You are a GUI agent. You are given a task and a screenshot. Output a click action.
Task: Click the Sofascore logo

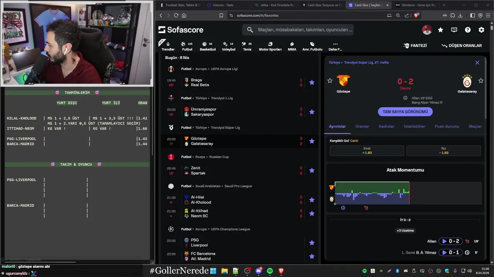(181, 30)
